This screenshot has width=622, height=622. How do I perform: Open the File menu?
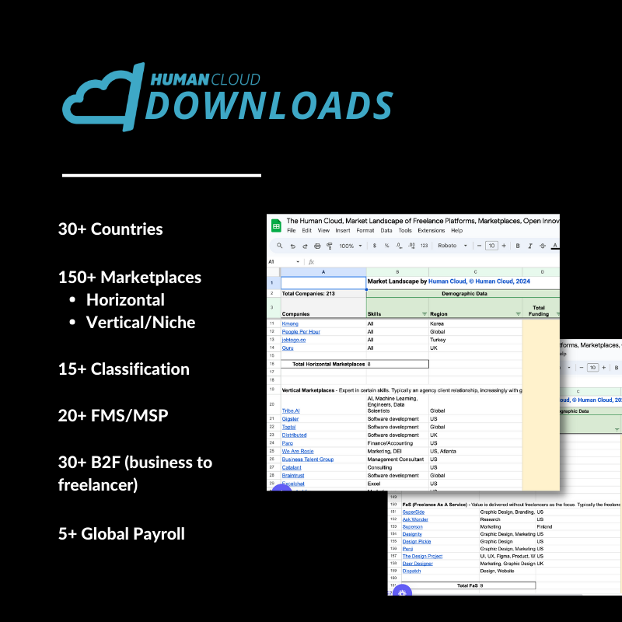(291, 230)
